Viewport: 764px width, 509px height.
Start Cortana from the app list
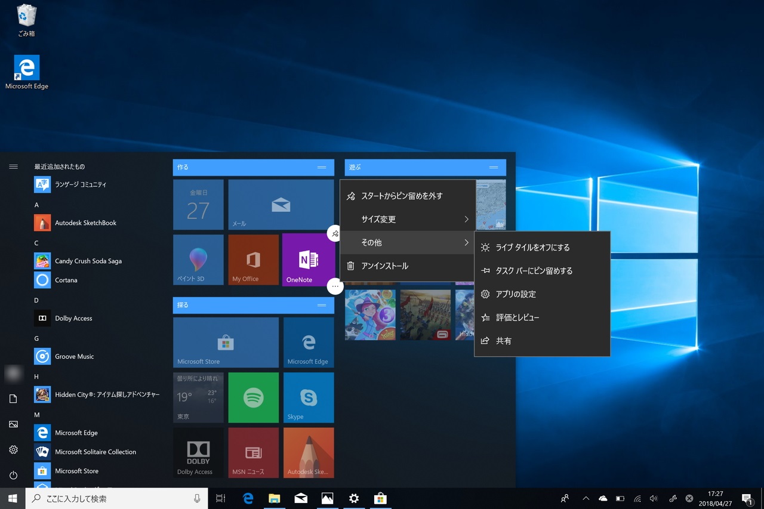(95, 280)
